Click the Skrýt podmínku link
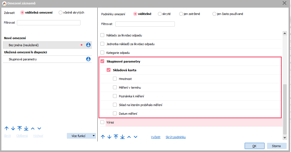 pos(176,137)
